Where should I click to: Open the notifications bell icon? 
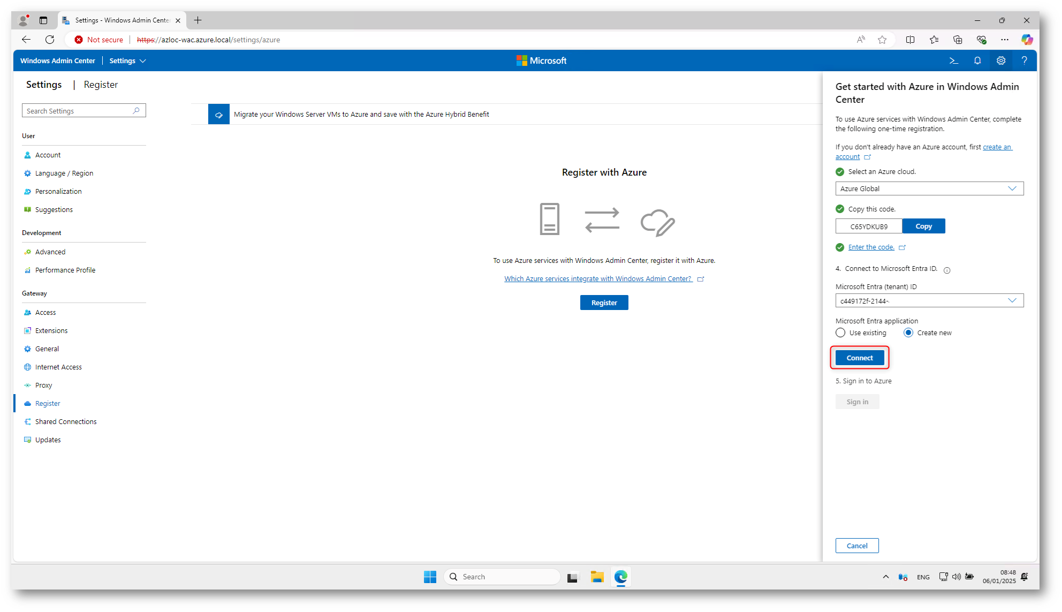[x=977, y=61]
